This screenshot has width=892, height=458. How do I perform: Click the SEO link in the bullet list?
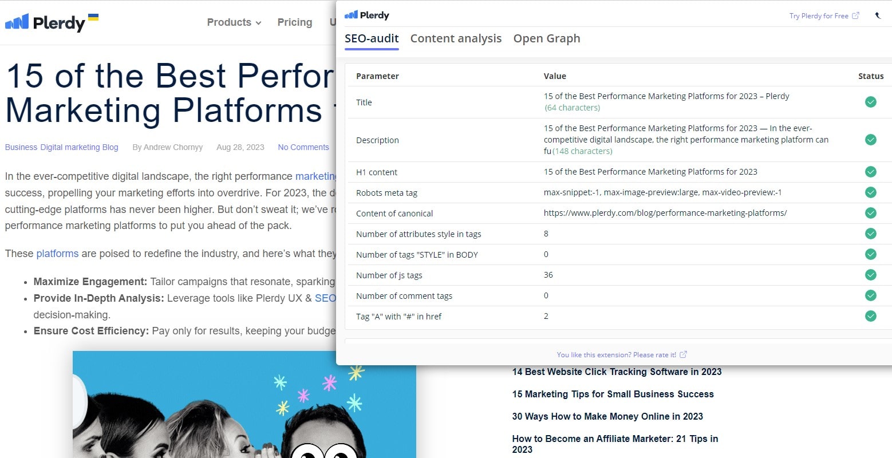tap(325, 298)
